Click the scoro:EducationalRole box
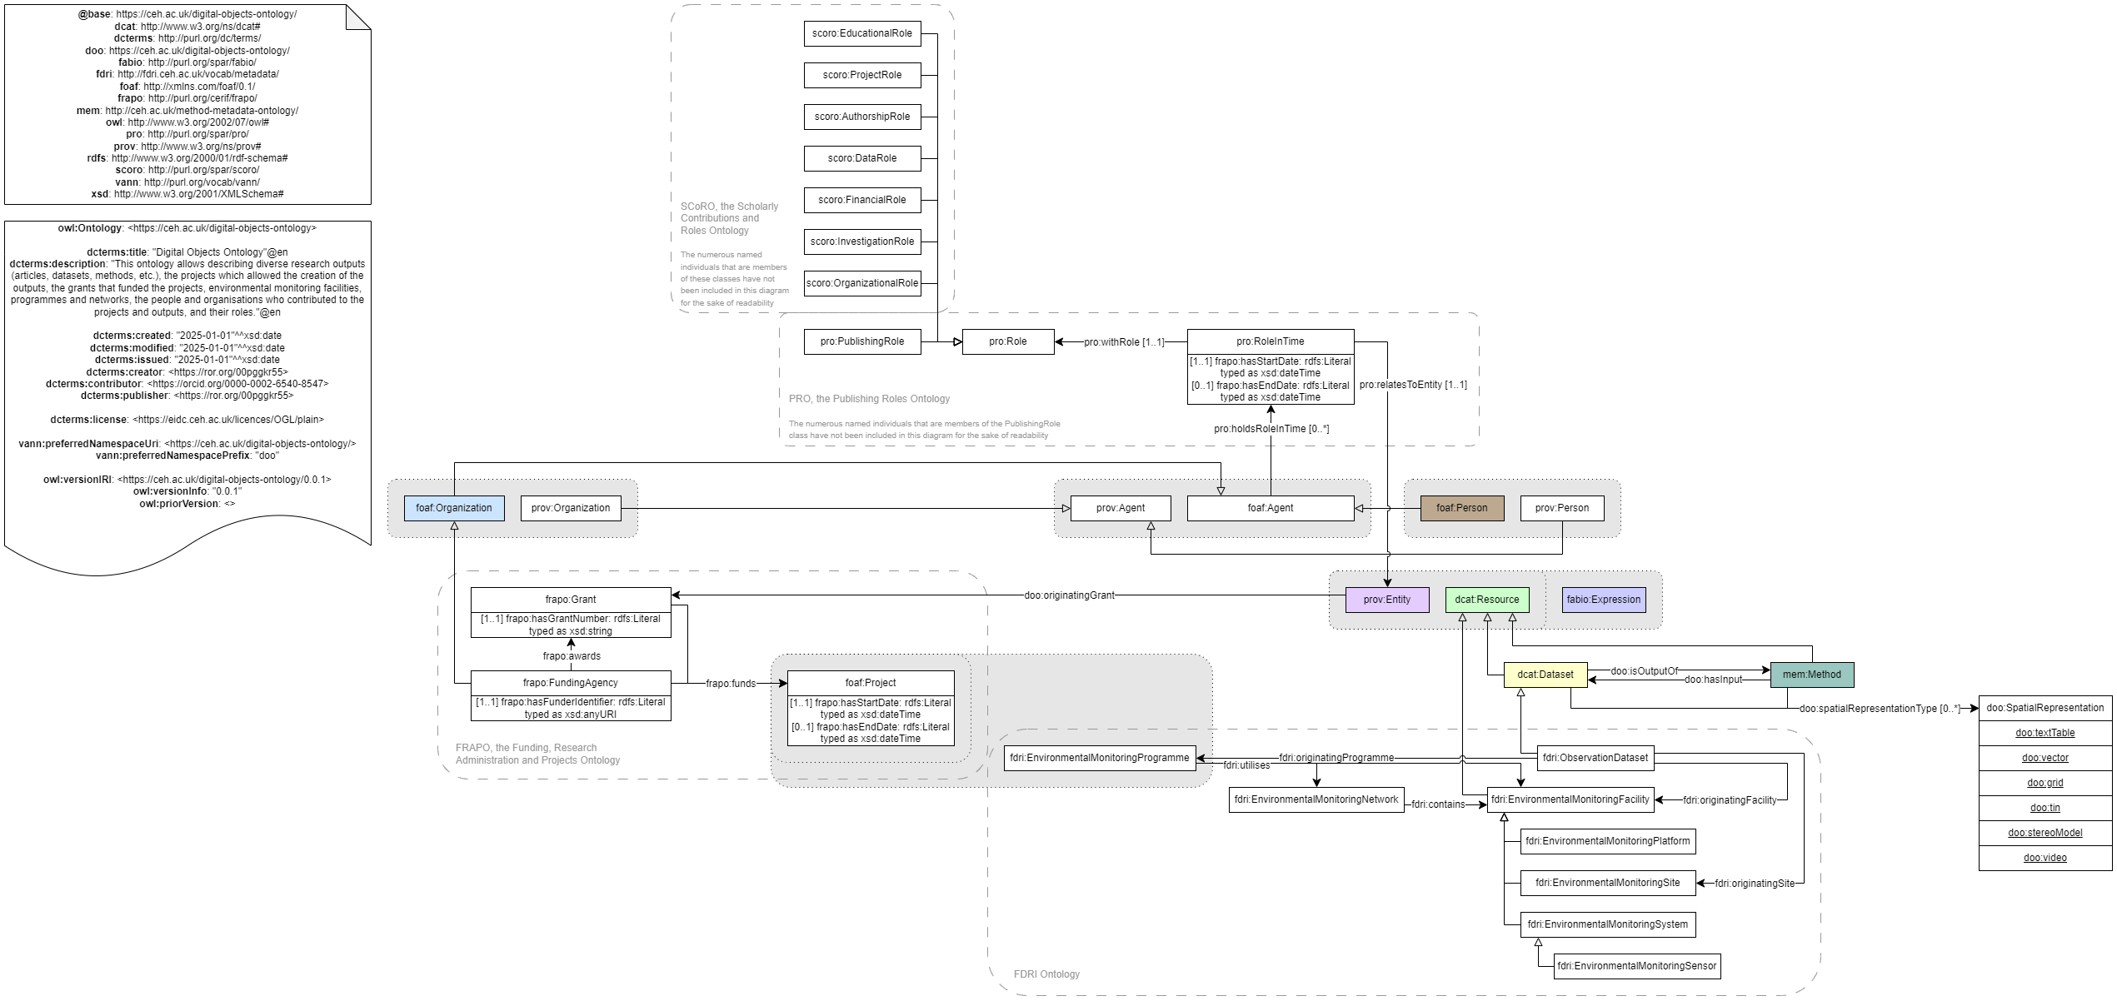 tap(861, 33)
